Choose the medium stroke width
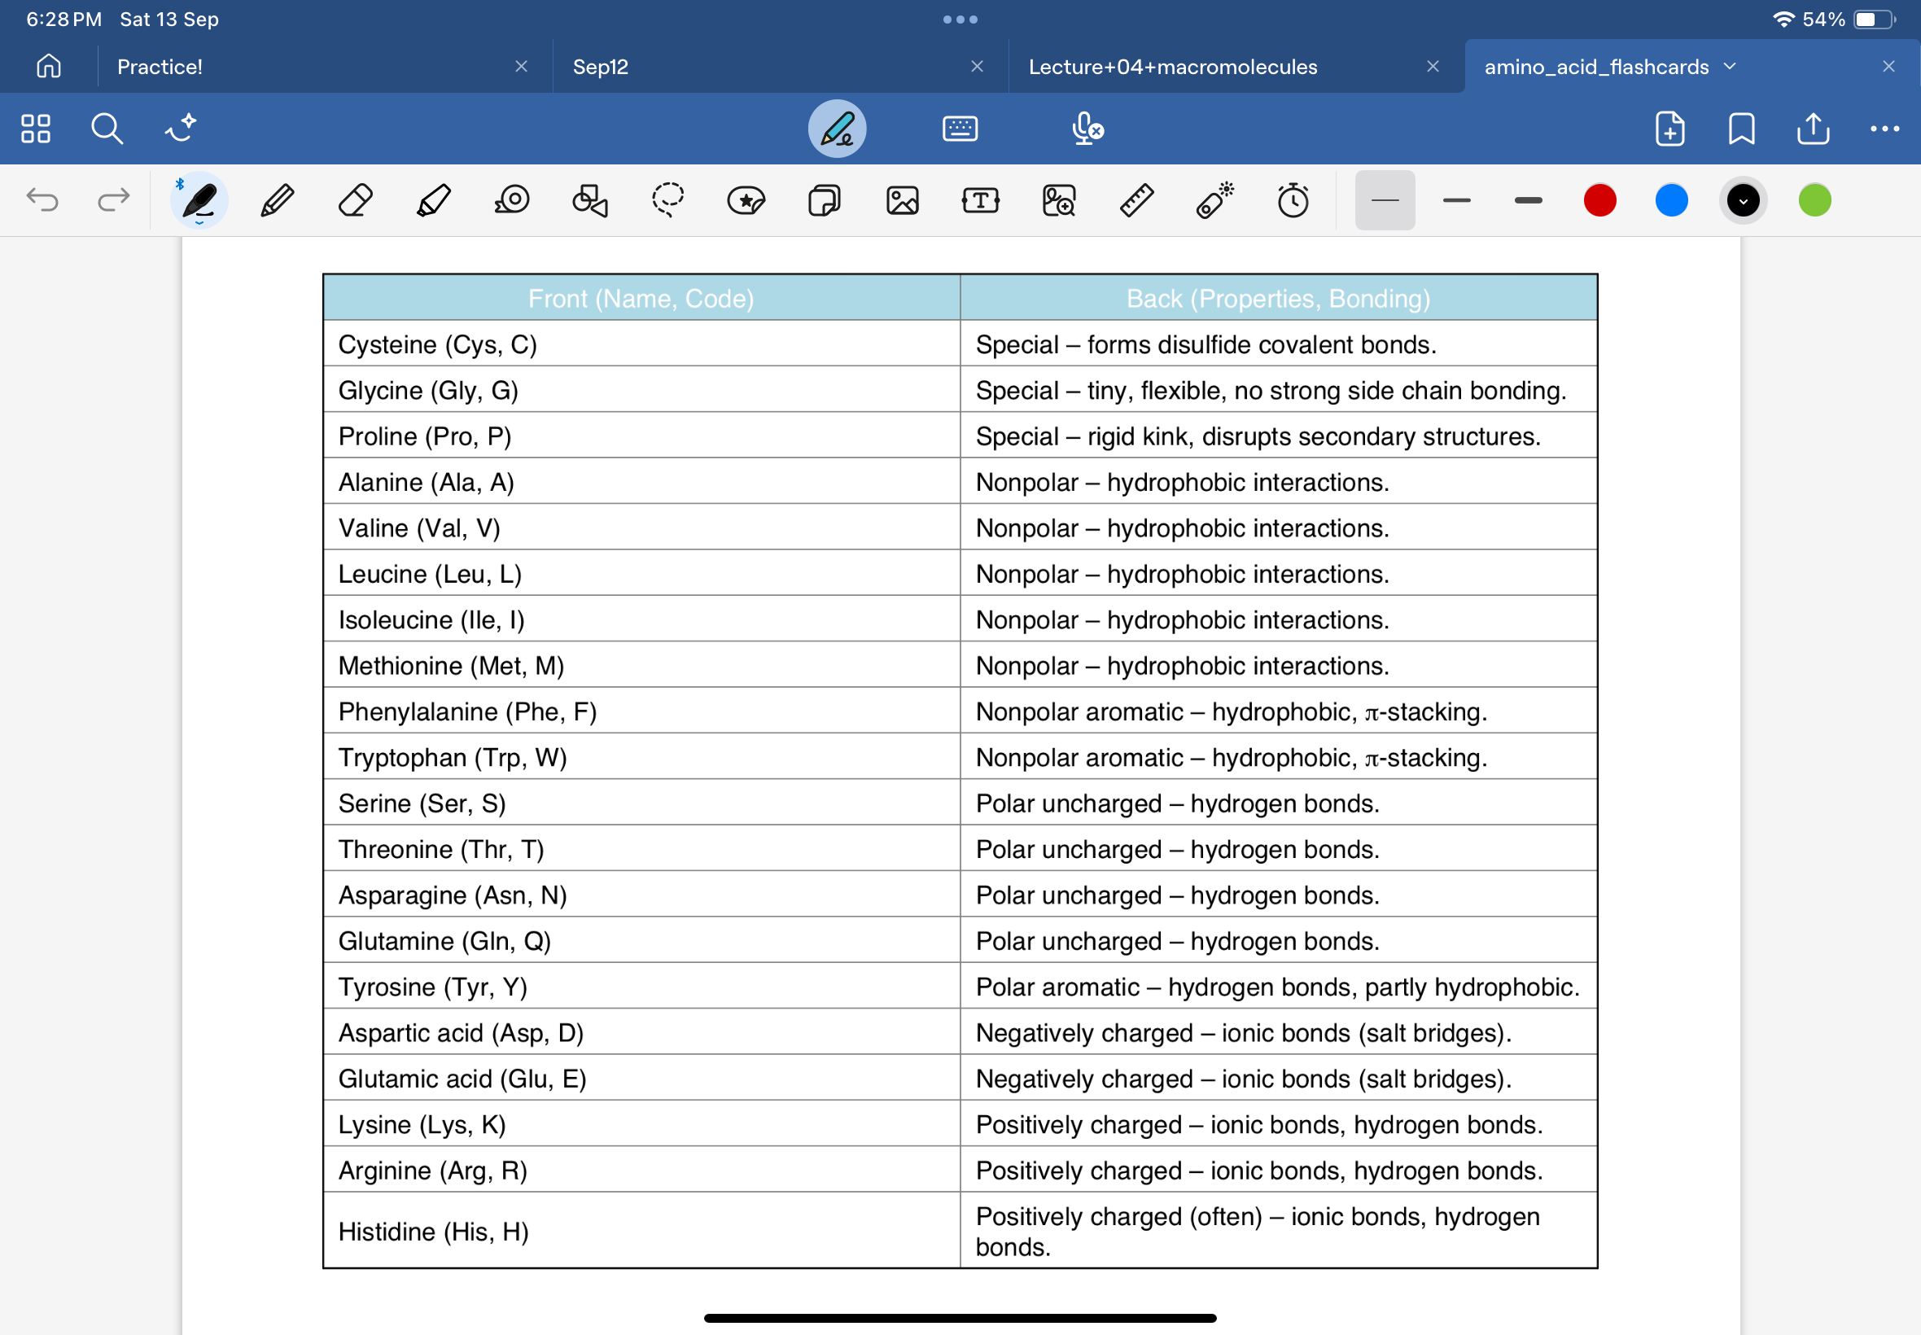The image size is (1921, 1335). [x=1457, y=200]
